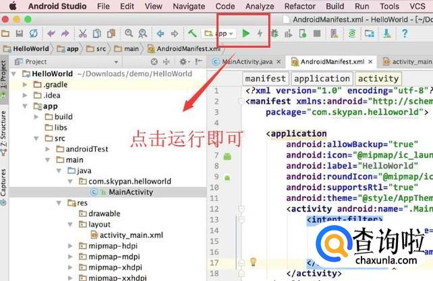Click the activity breadcrumb tag
Image resolution: width=433 pixels, height=281 pixels.
(378, 79)
